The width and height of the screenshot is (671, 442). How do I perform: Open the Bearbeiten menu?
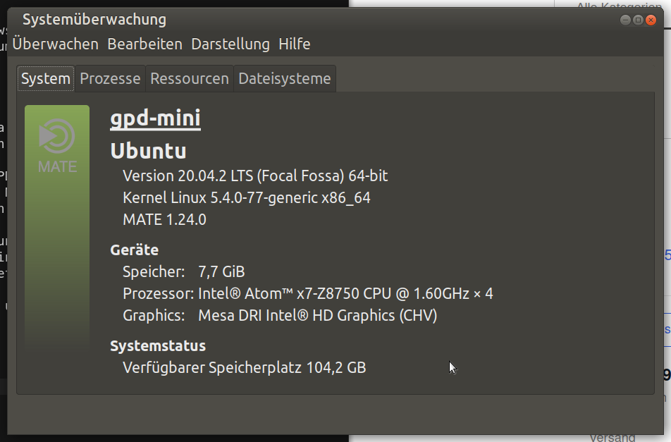click(144, 44)
